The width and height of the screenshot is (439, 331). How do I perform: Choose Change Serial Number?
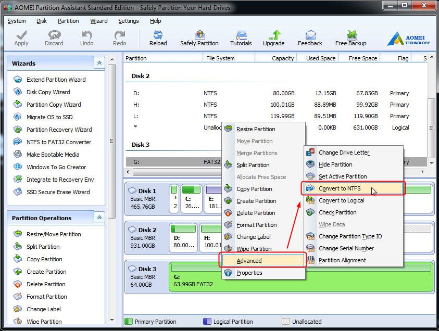[x=353, y=248]
